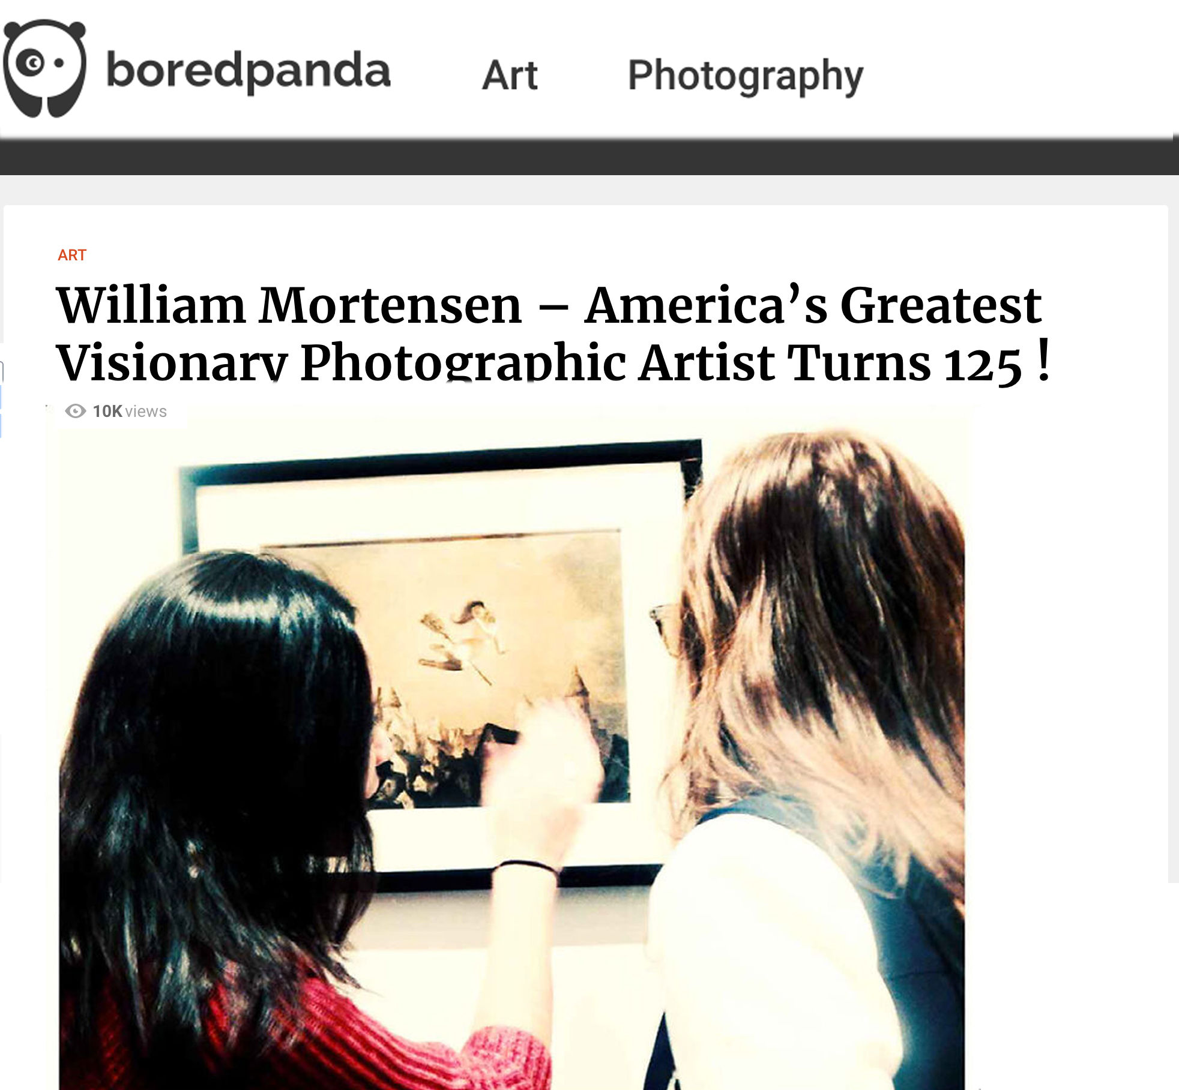Click the Bored Panda panda-head logo
This screenshot has height=1090, width=1179.
click(45, 68)
